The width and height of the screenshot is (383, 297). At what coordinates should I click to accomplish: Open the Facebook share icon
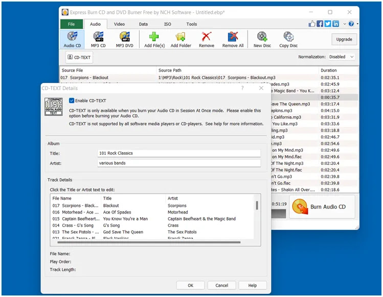pyautogui.click(x=320, y=24)
